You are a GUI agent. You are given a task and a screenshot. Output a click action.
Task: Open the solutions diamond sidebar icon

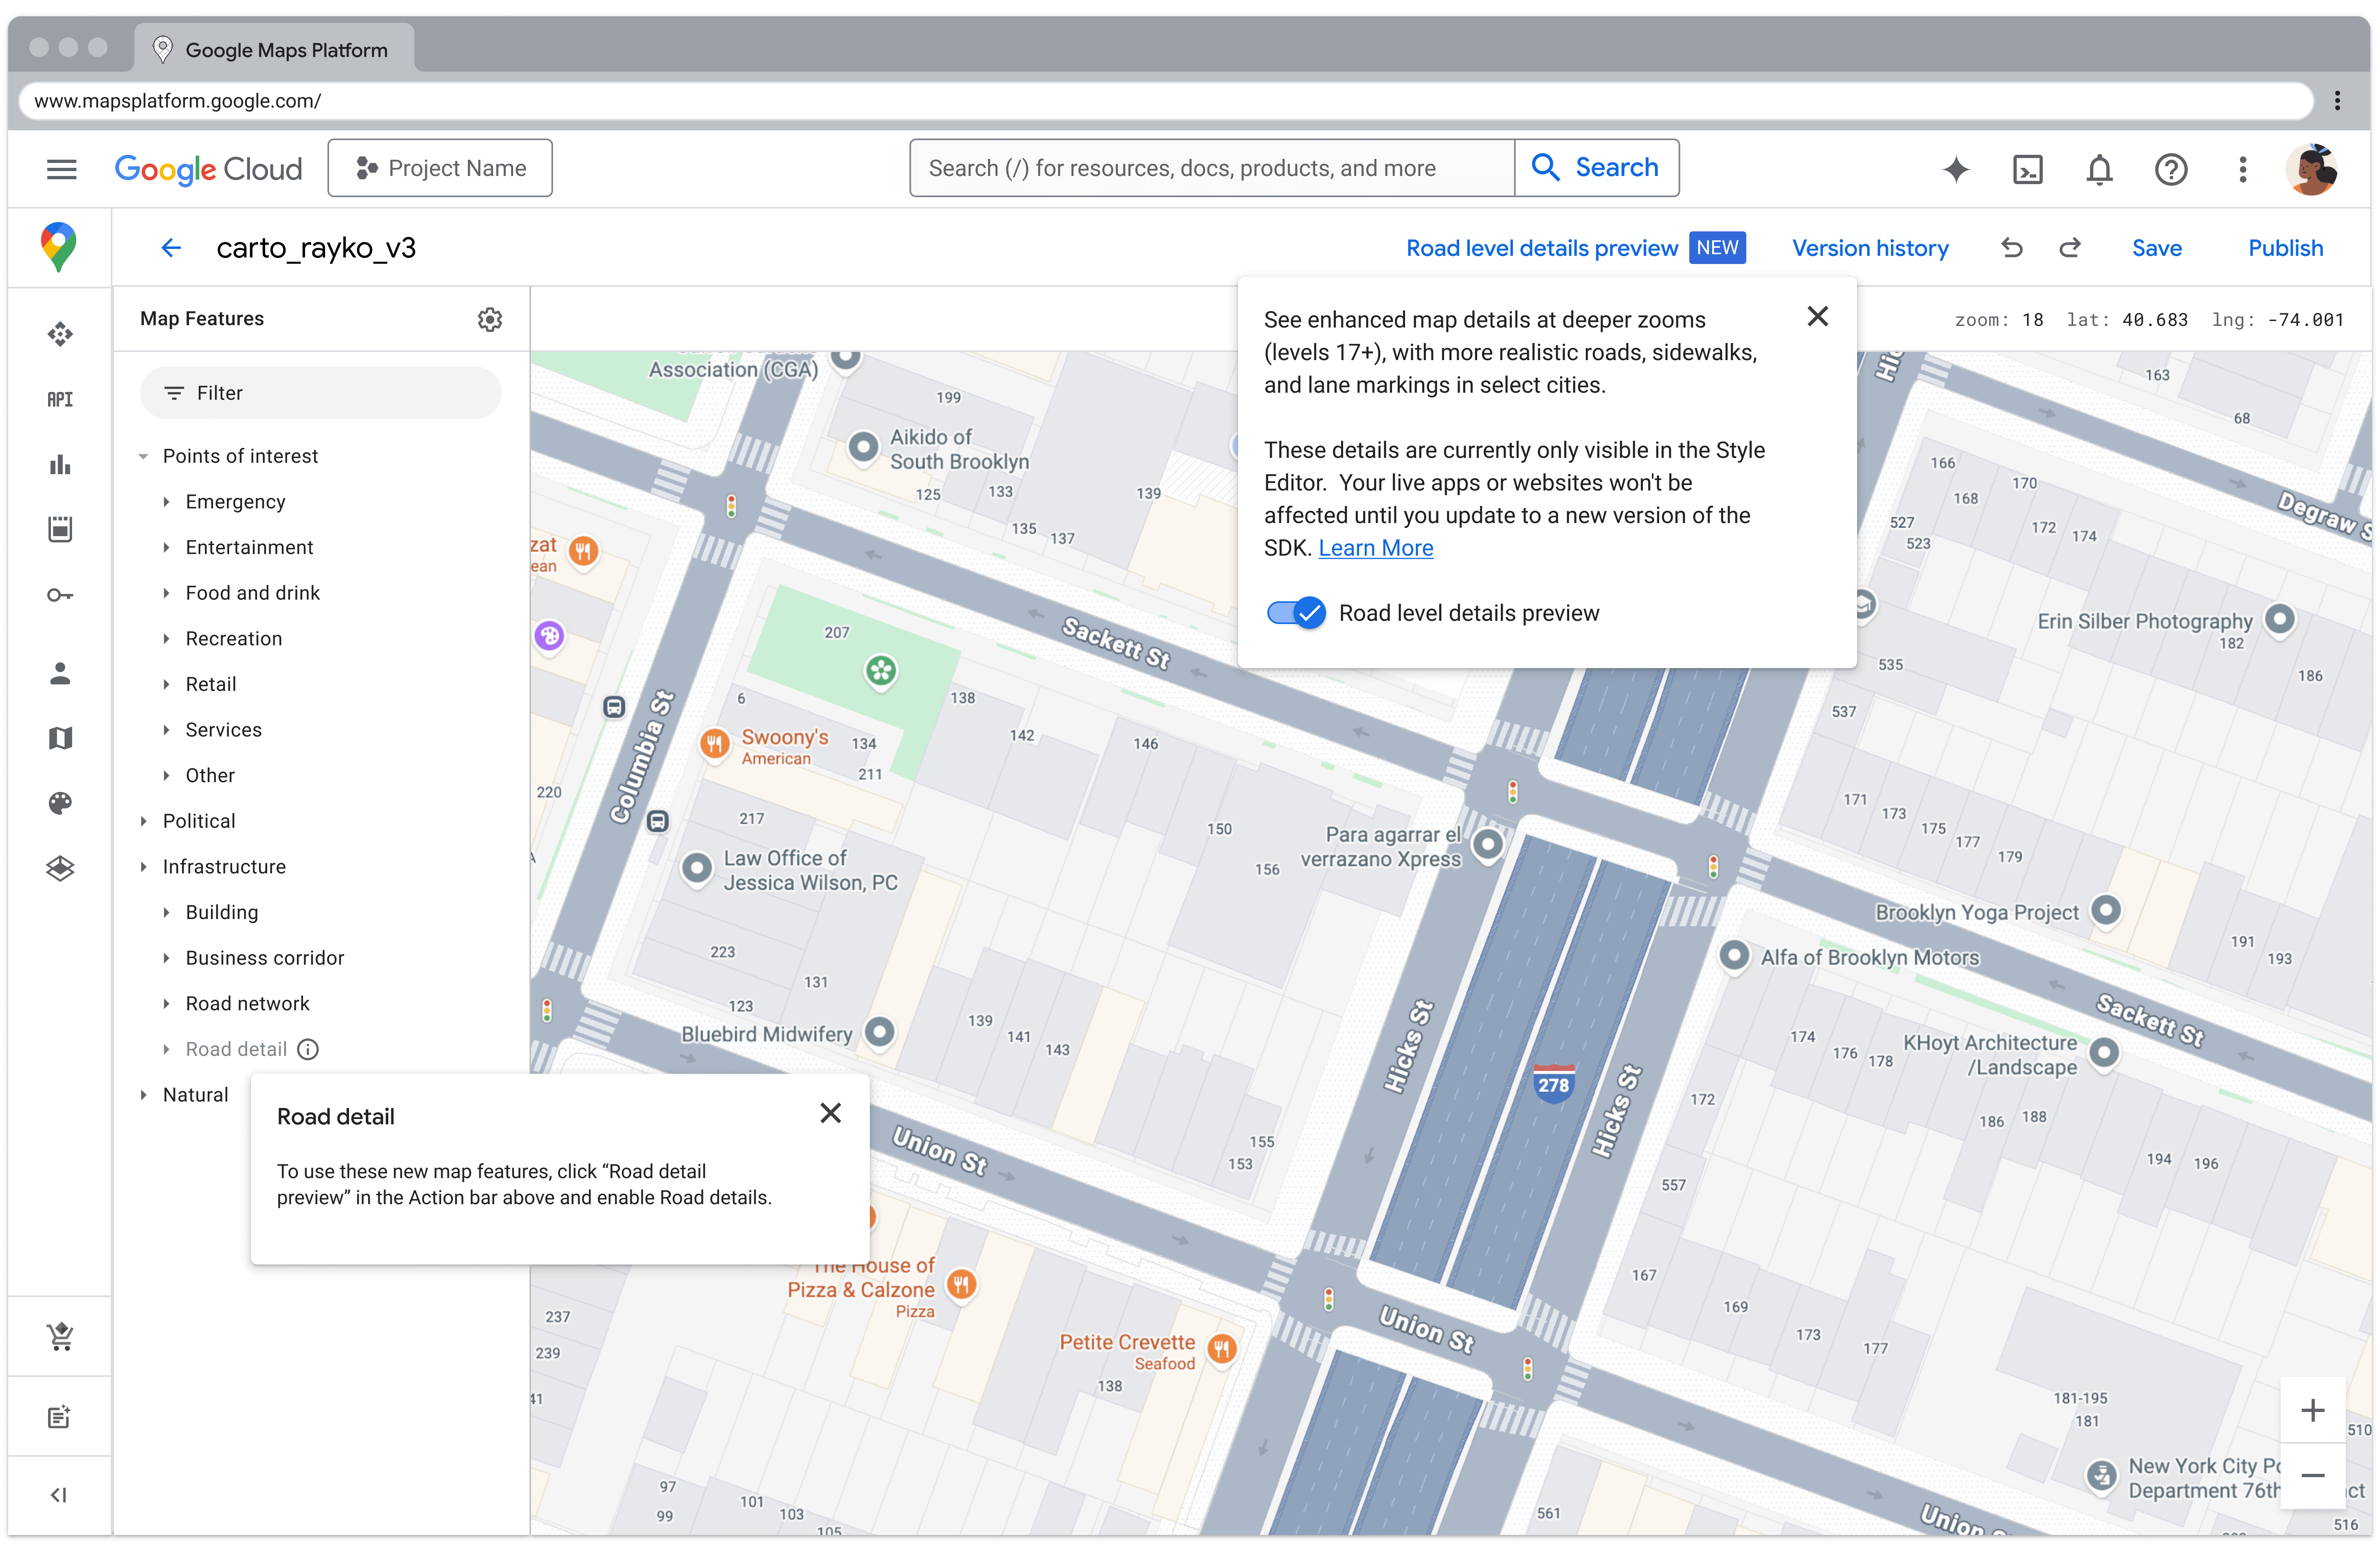coord(60,334)
